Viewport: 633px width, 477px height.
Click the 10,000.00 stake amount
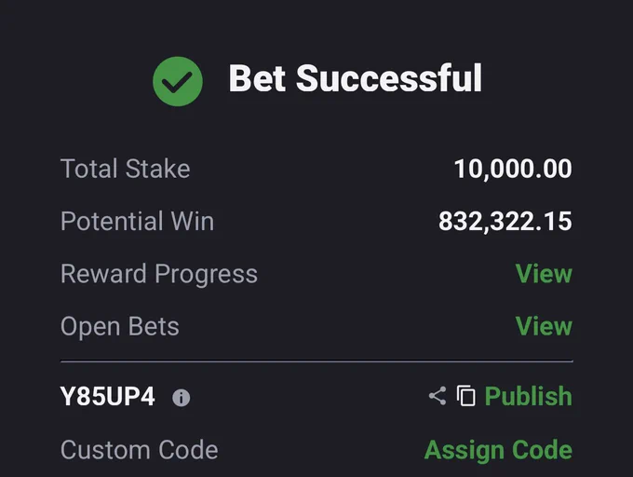[x=513, y=169]
